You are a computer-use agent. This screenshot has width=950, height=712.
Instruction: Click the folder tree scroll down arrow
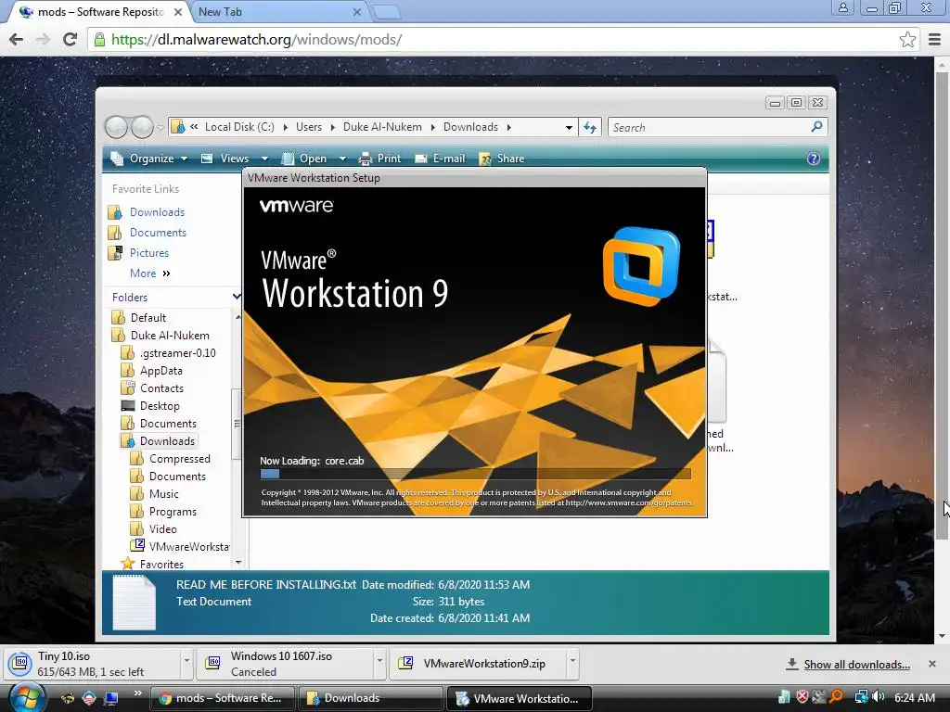238,563
